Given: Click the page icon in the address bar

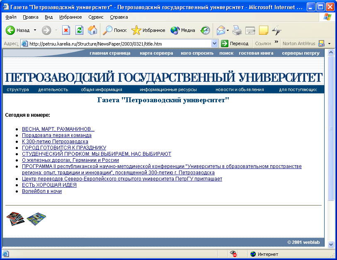Looking at the screenshot, I should pos(25,43).
